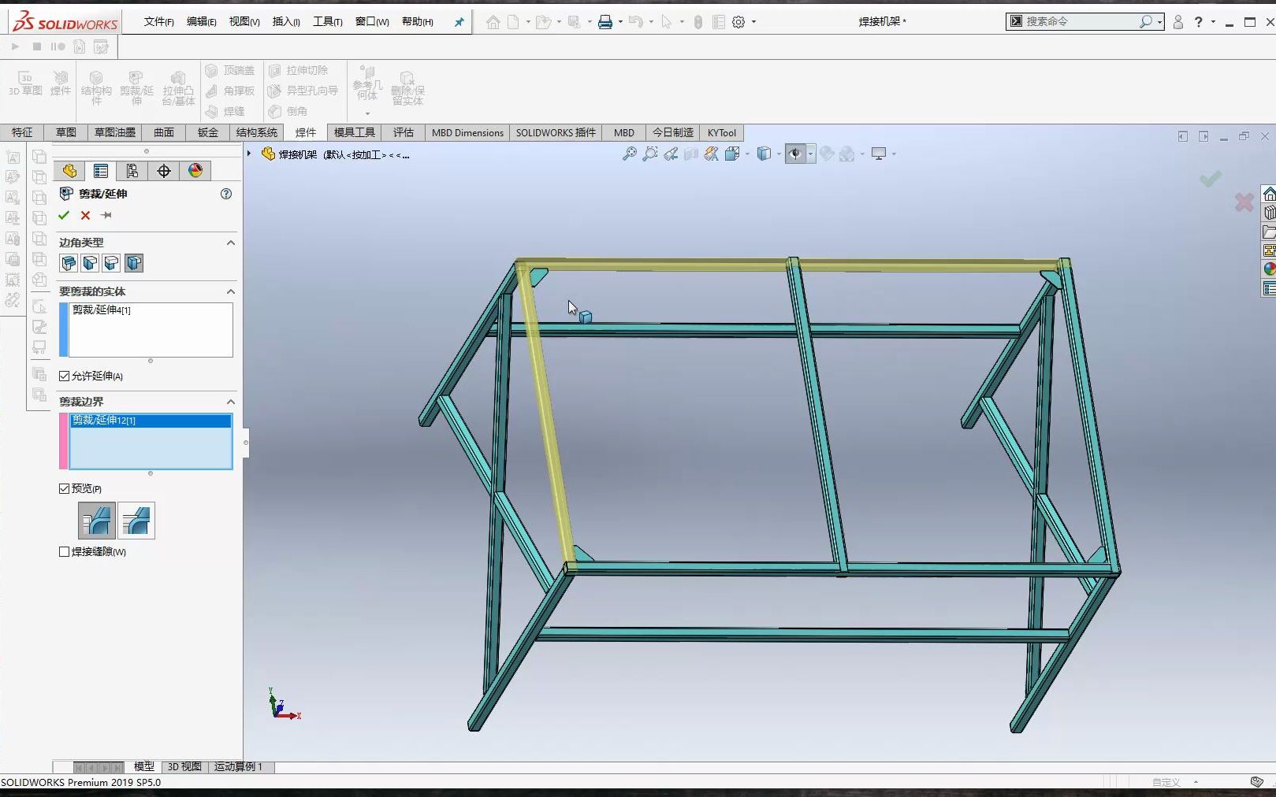This screenshot has height=797, width=1276.
Task: Click the 顶端盖 (end cap) icon
Action: (x=229, y=69)
